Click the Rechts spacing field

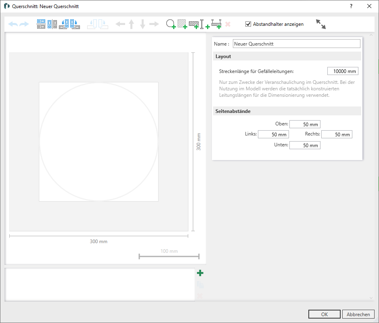(337, 134)
